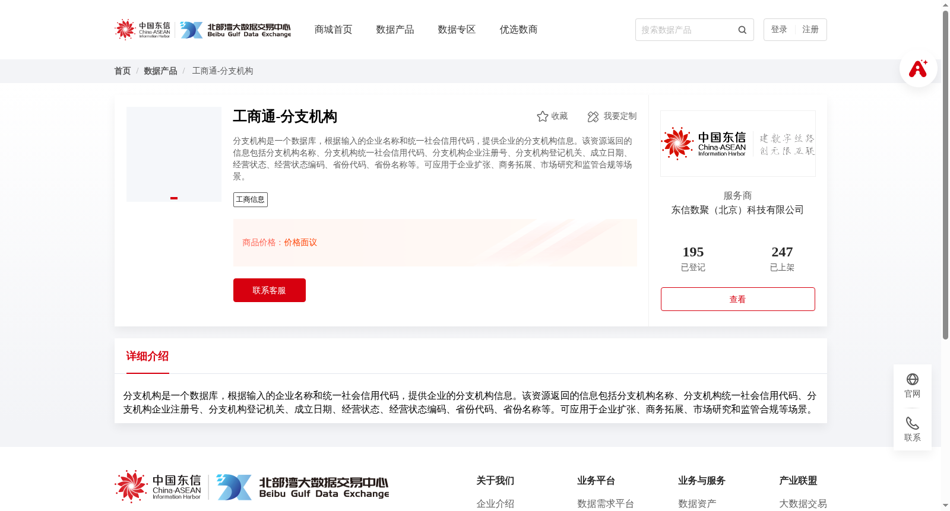The width and height of the screenshot is (950, 511).
Task: Click the 查看 provider button
Action: [738, 299]
